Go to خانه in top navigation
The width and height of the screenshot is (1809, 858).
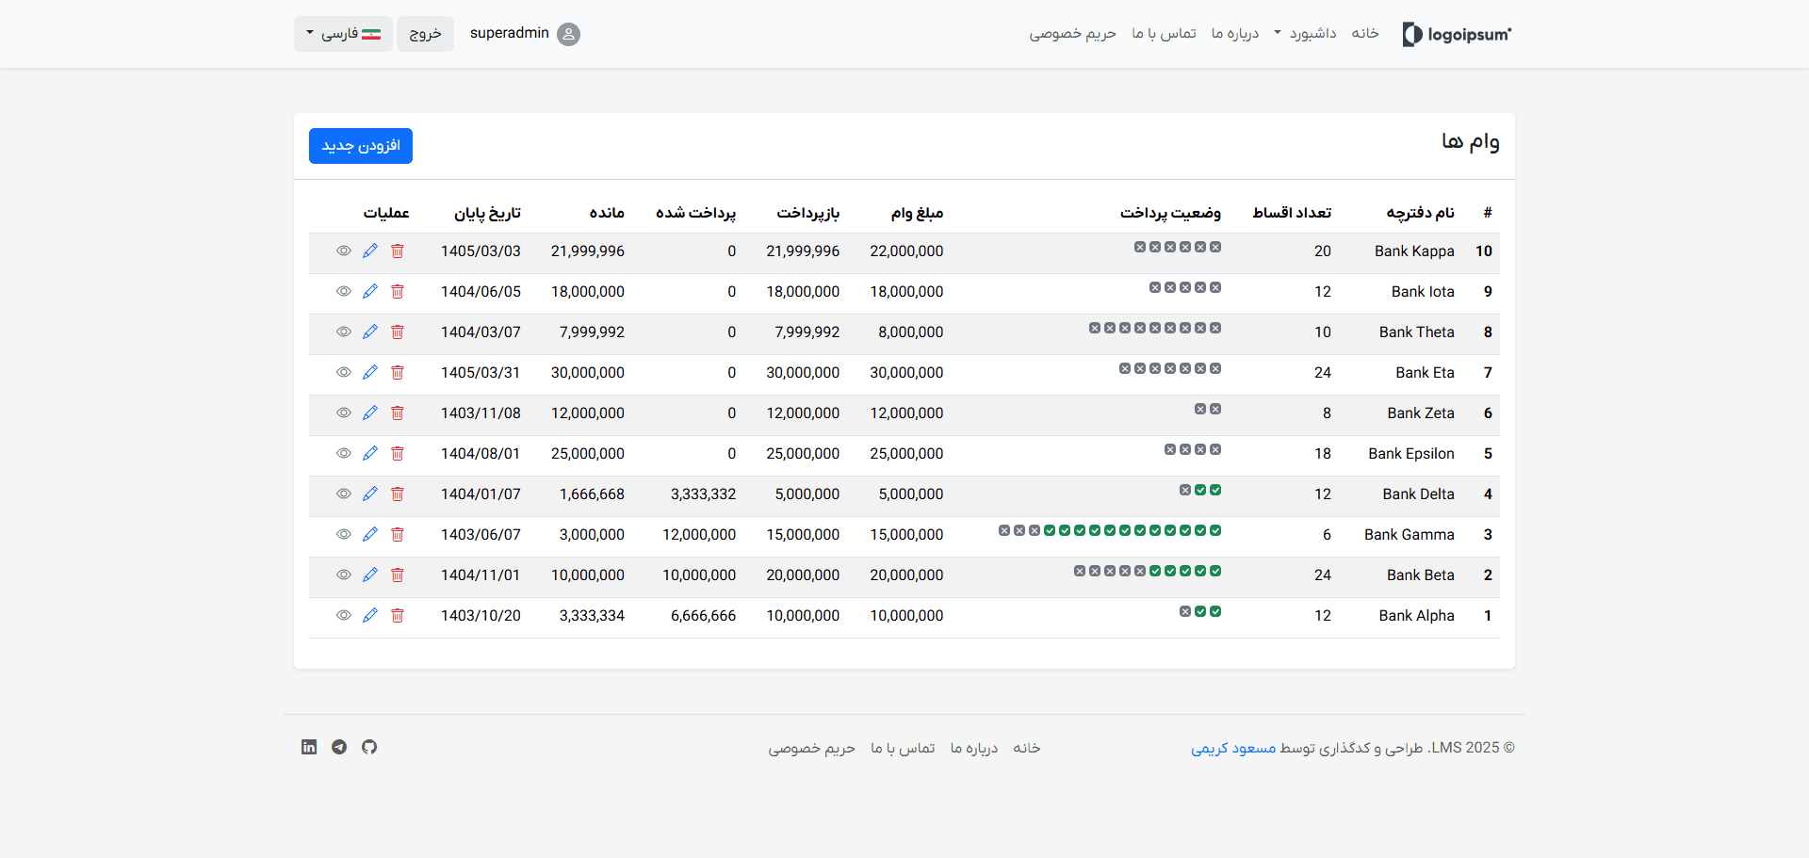pyautogui.click(x=1365, y=34)
